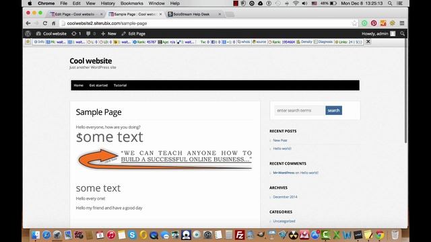Open Finder from the Dock
Viewport: 431px width, 242px height.
point(36,235)
